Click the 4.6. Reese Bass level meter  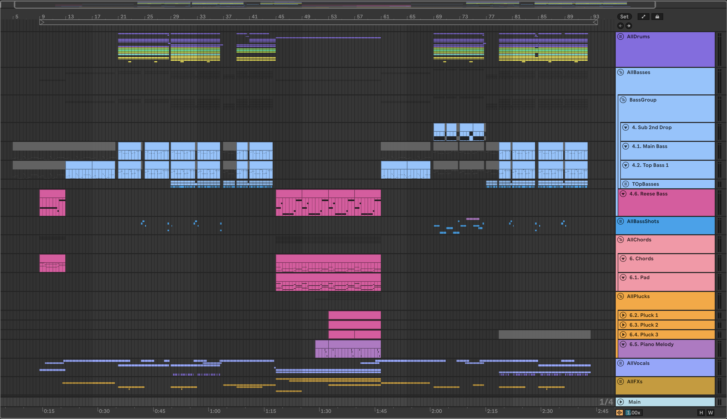click(720, 203)
